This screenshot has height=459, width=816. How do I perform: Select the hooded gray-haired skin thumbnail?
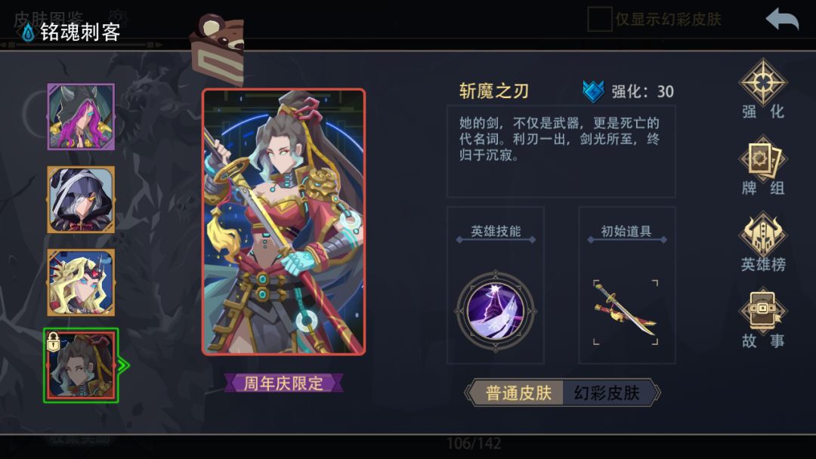[81, 199]
